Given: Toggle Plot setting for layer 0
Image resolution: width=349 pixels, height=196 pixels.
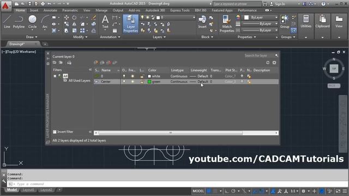Looking at the screenshot, I should tap(242, 76).
